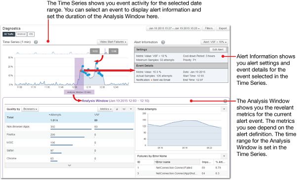The image size is (298, 180).
Task: Open the Time Series help icon
Action: pos(36,42)
